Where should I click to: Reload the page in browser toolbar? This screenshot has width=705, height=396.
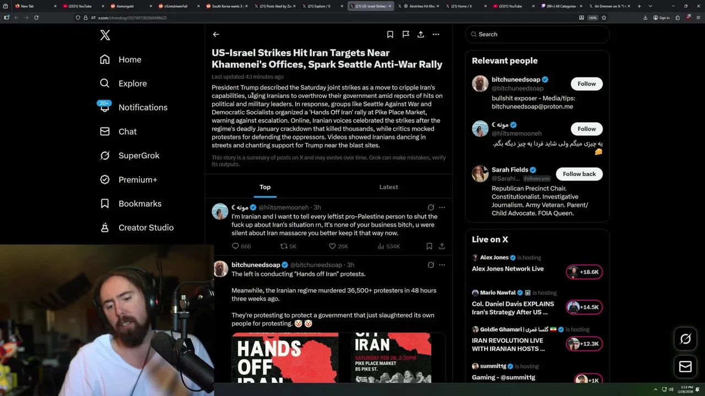pos(36,18)
